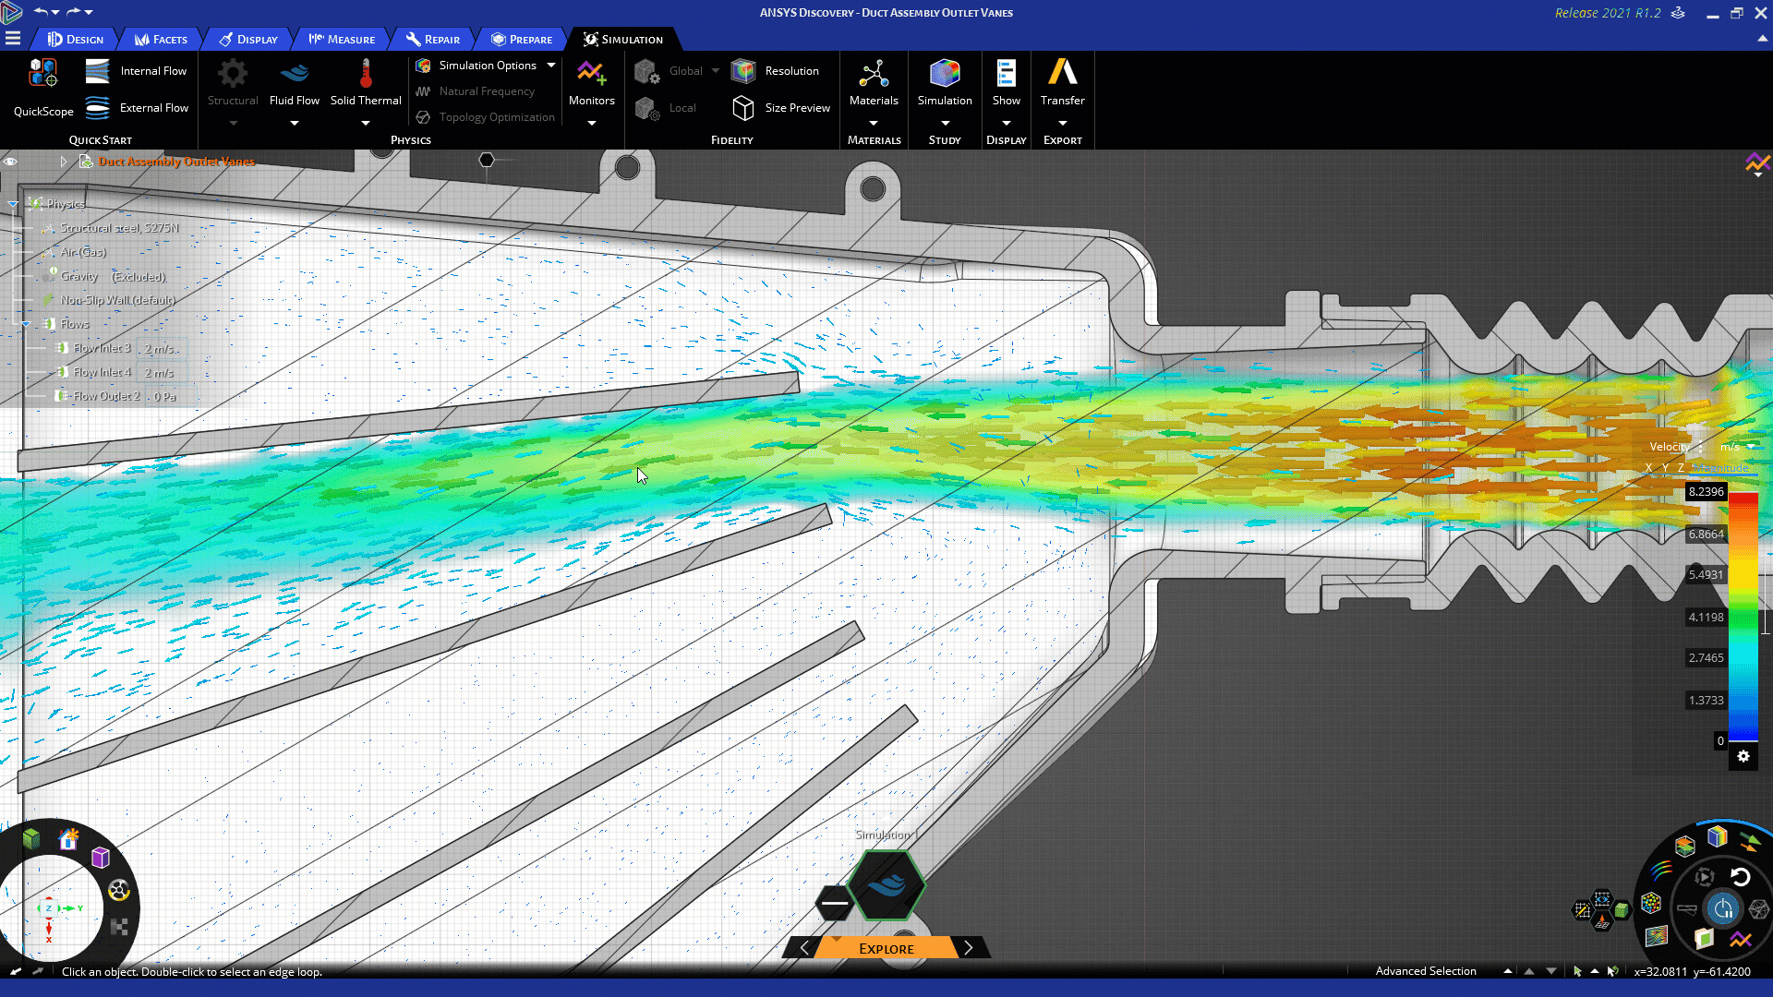Image resolution: width=1773 pixels, height=997 pixels.
Task: Switch to the Prepare tab
Action: click(x=522, y=40)
